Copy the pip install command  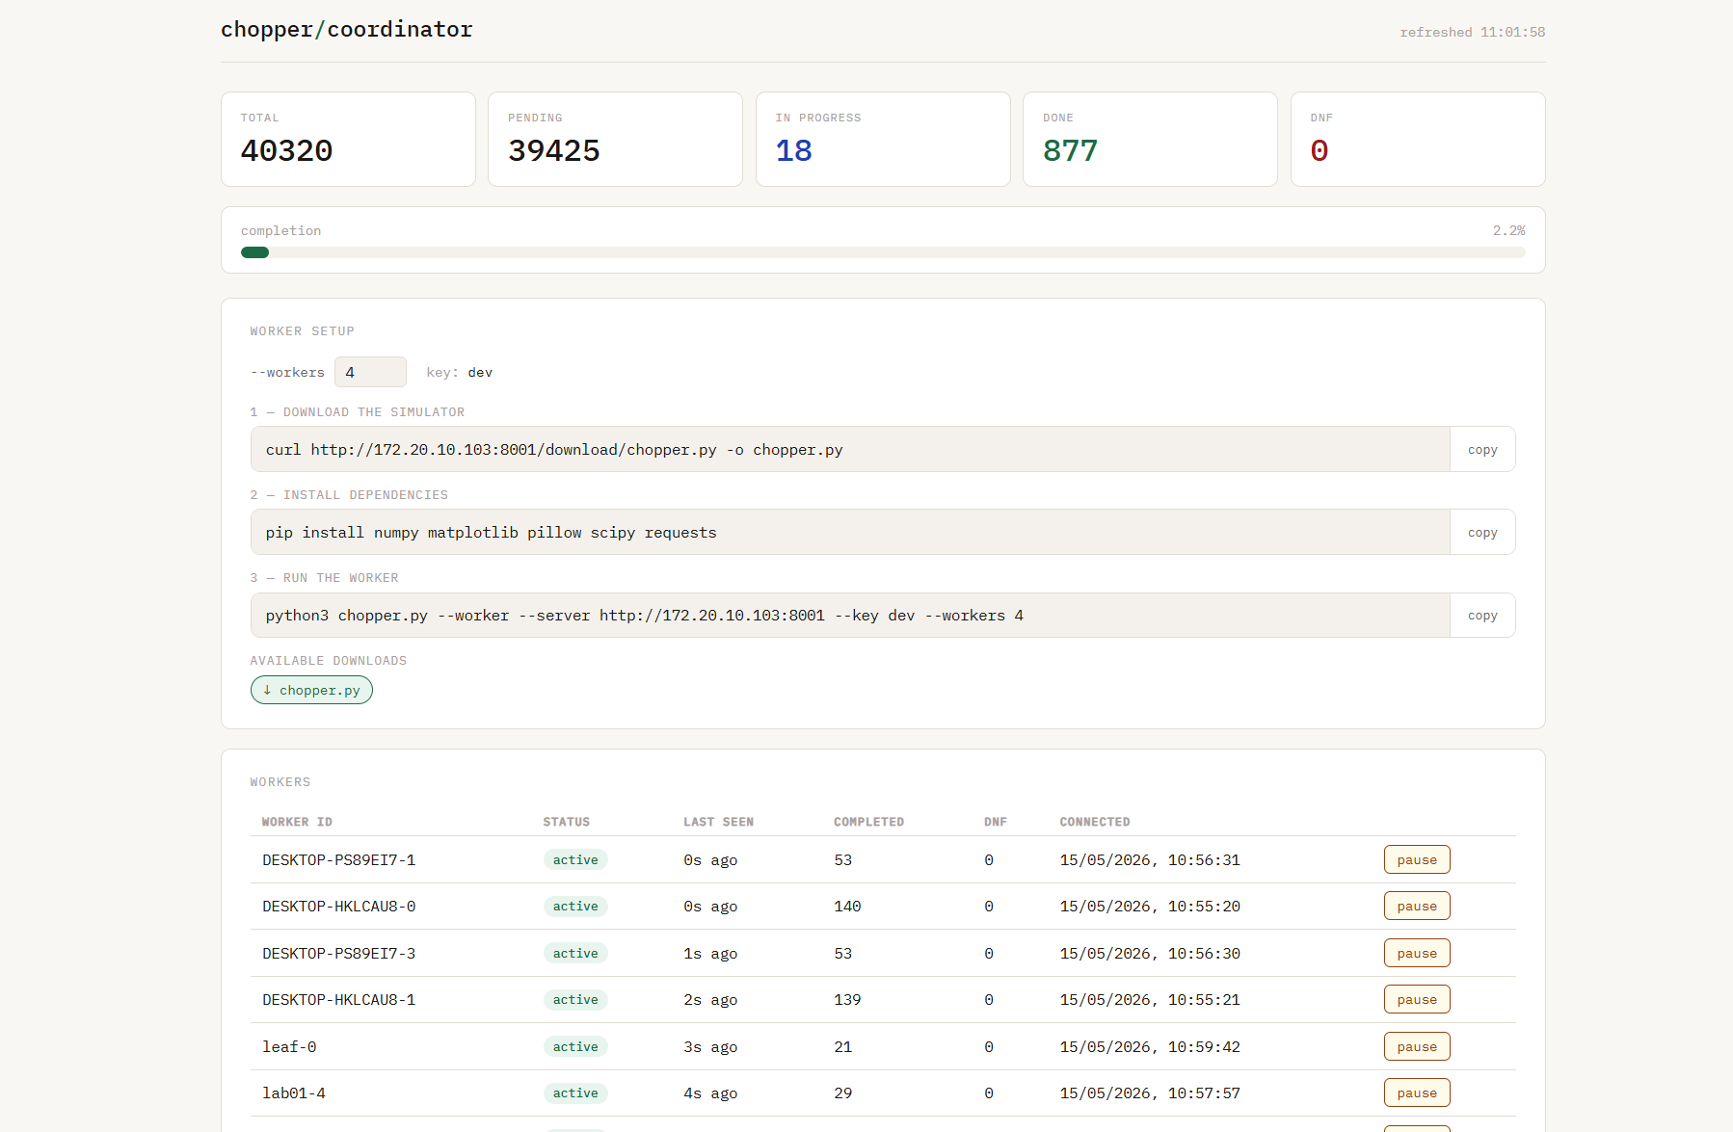click(x=1482, y=533)
